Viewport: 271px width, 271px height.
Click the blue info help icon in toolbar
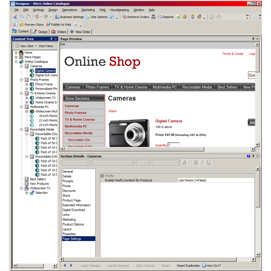[255, 17]
